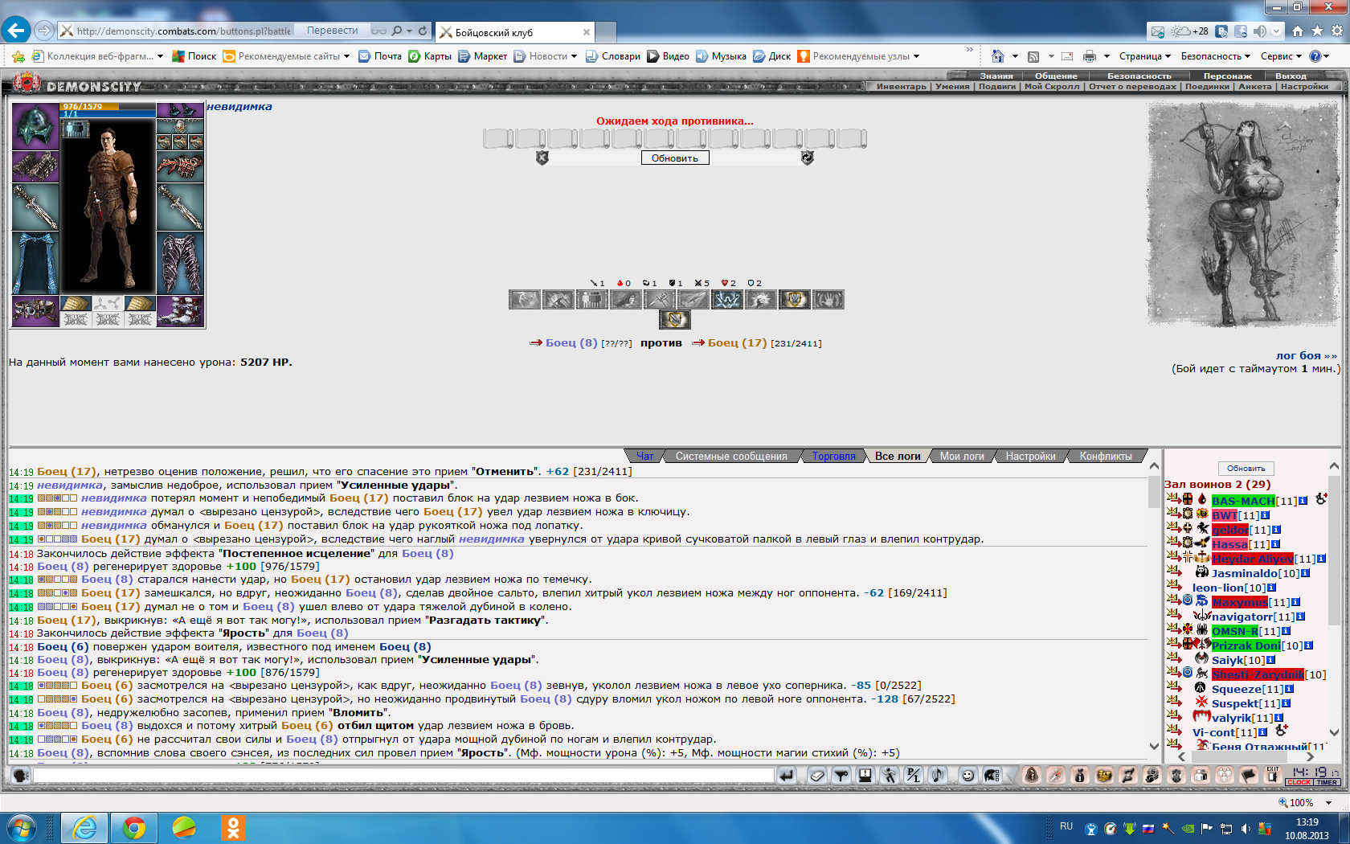
Task: Open the Windows Start button
Action: pyautogui.click(x=22, y=827)
